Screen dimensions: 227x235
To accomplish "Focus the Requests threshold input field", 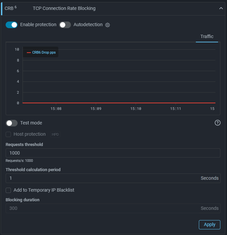I will click(x=113, y=153).
